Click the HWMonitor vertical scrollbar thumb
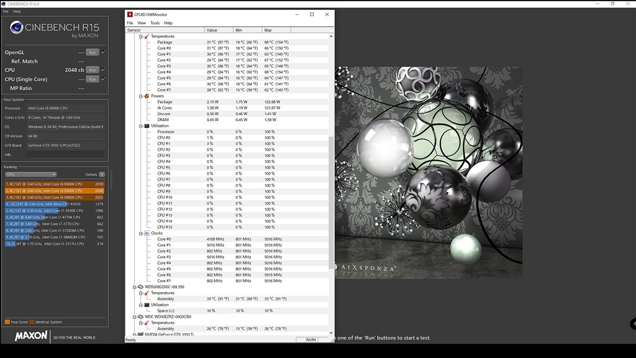636x358 pixels. coord(331,202)
